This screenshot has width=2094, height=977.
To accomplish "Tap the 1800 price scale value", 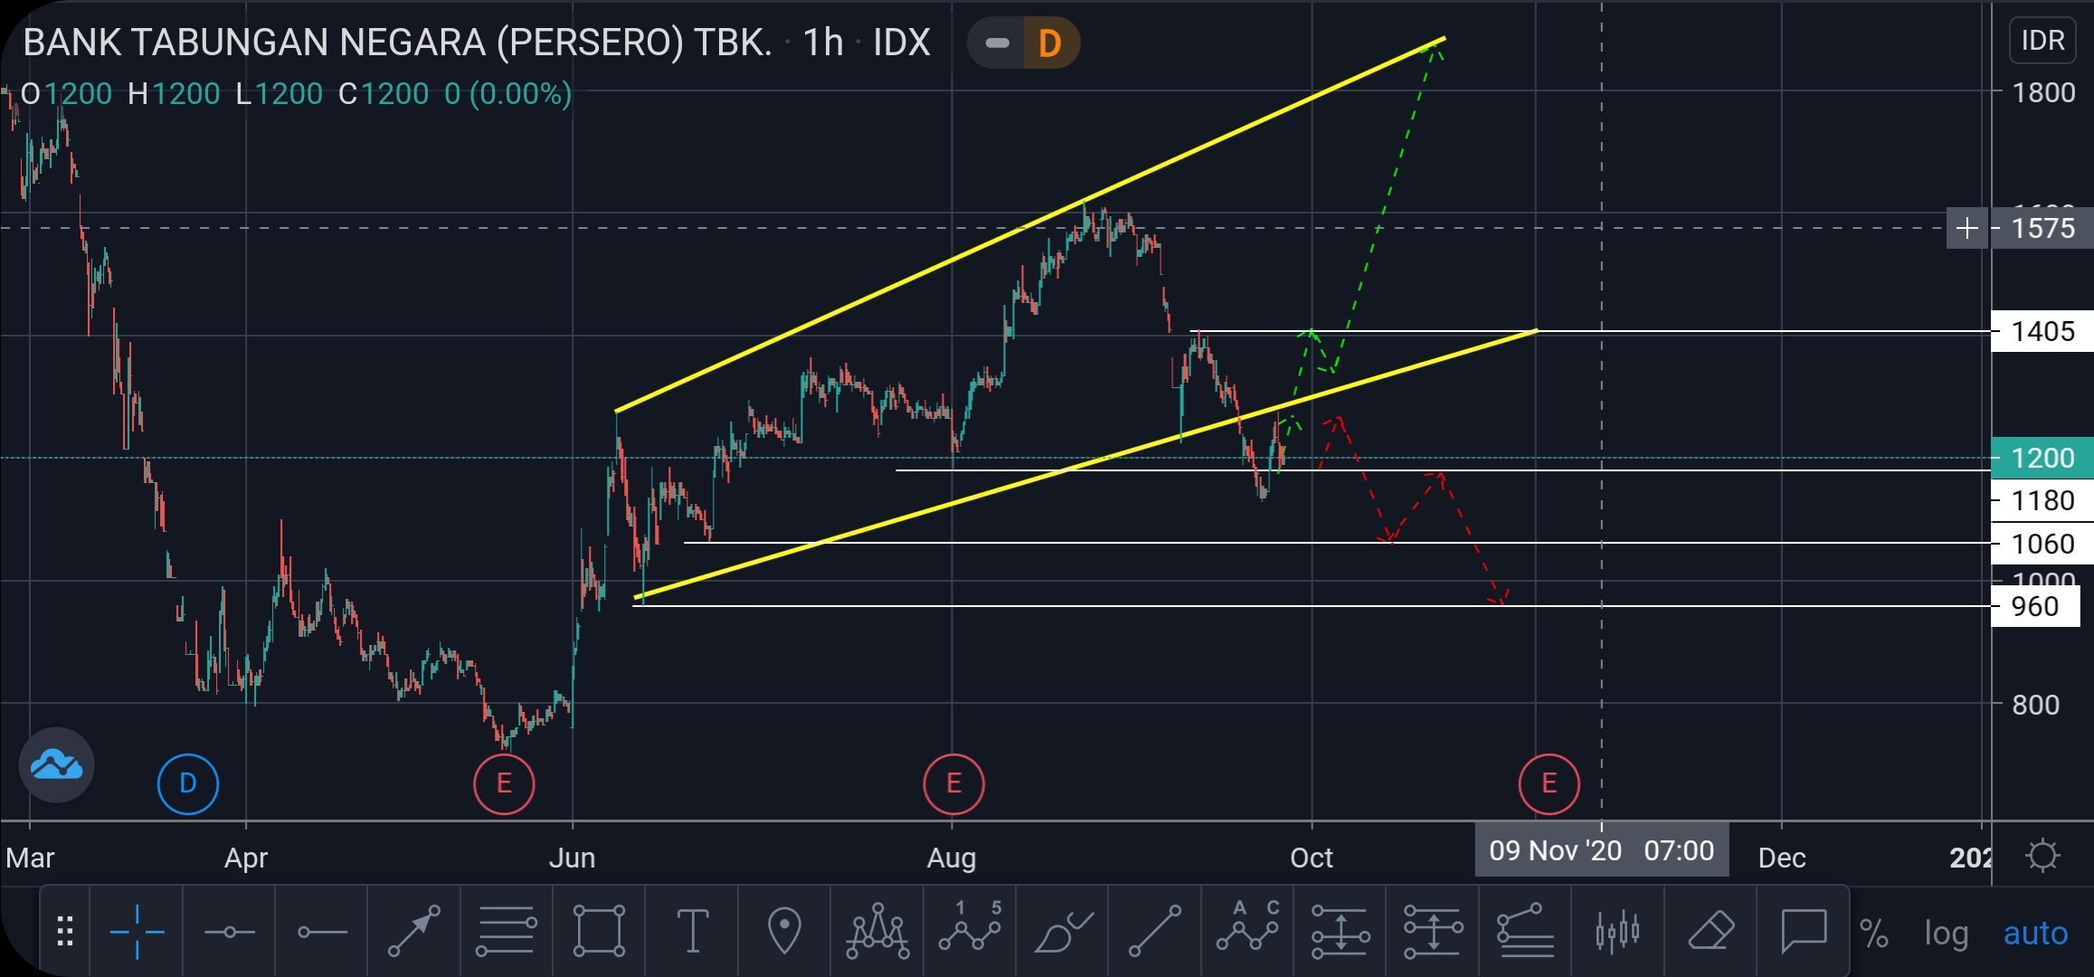I will tap(2042, 92).
